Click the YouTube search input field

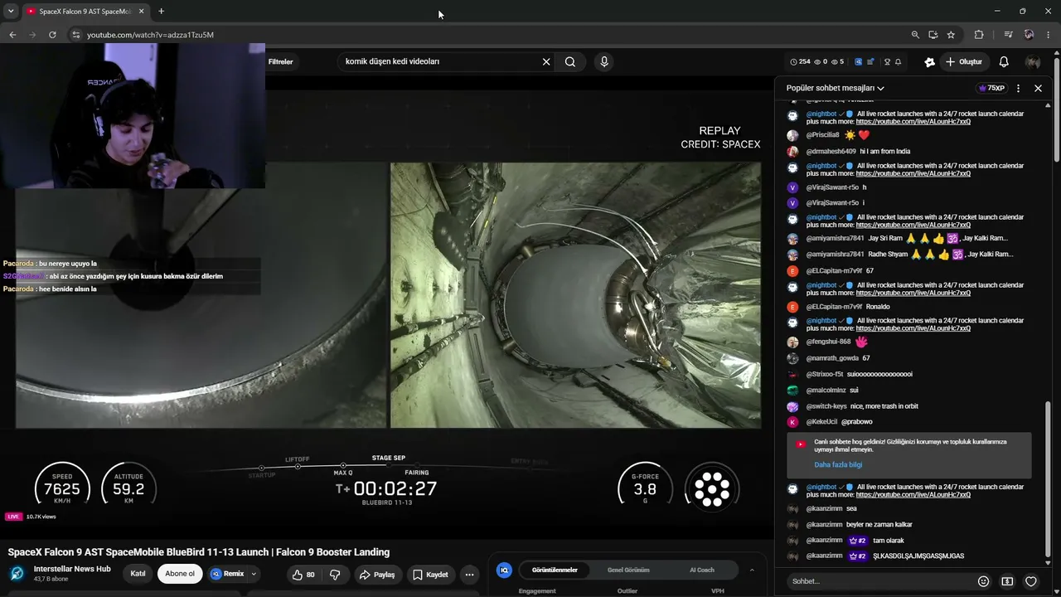[x=439, y=61]
